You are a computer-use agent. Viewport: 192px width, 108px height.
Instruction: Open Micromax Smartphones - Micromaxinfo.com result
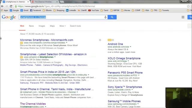point(46,40)
